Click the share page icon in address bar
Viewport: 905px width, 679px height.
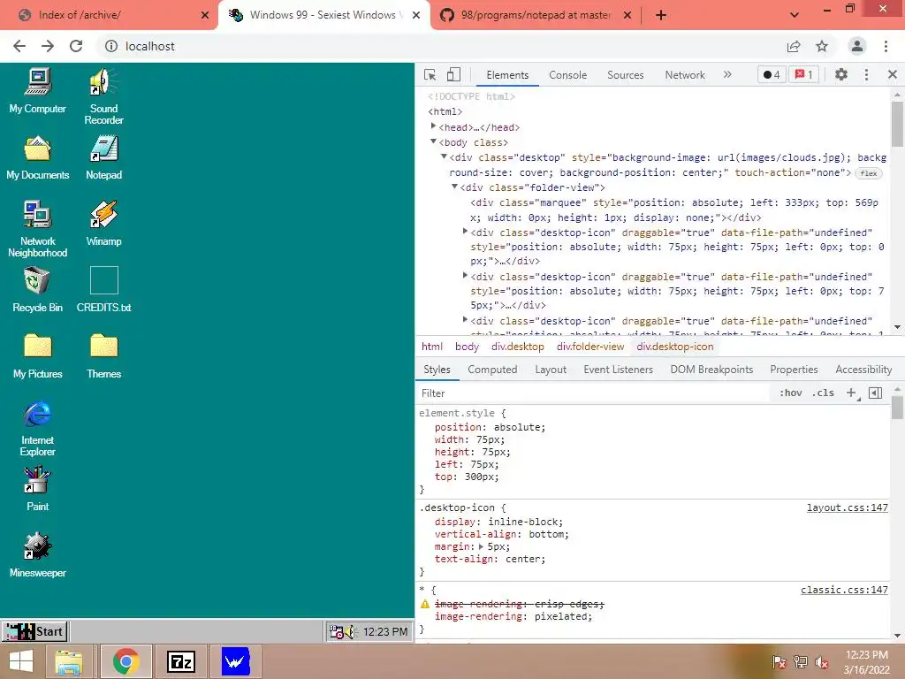(x=794, y=46)
